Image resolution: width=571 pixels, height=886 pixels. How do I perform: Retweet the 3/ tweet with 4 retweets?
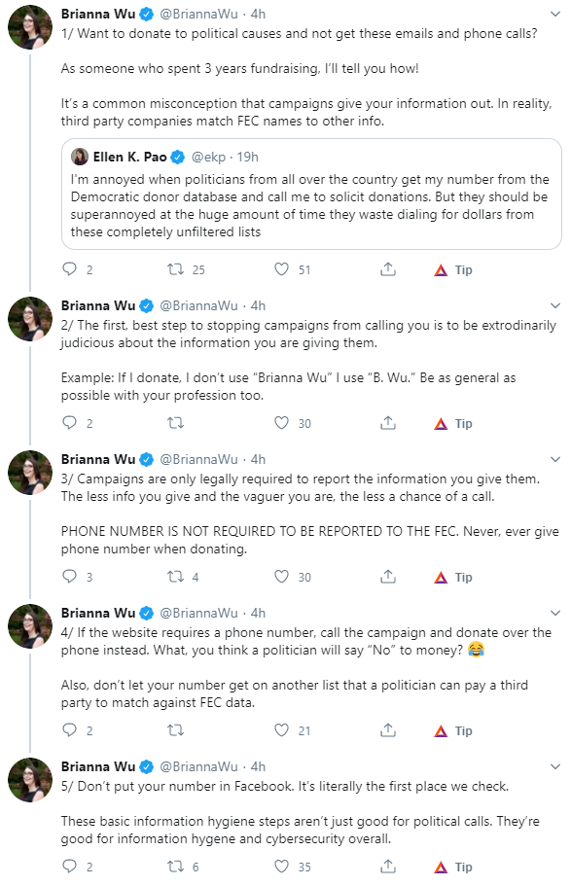[x=176, y=577]
